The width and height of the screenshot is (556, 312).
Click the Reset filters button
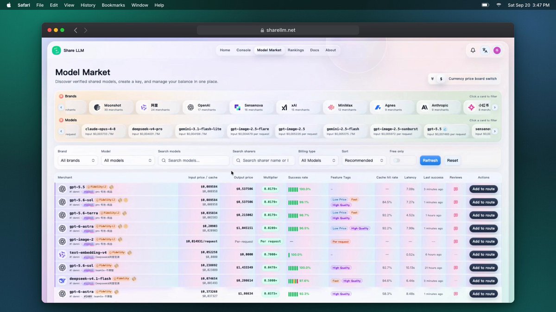[x=453, y=160]
